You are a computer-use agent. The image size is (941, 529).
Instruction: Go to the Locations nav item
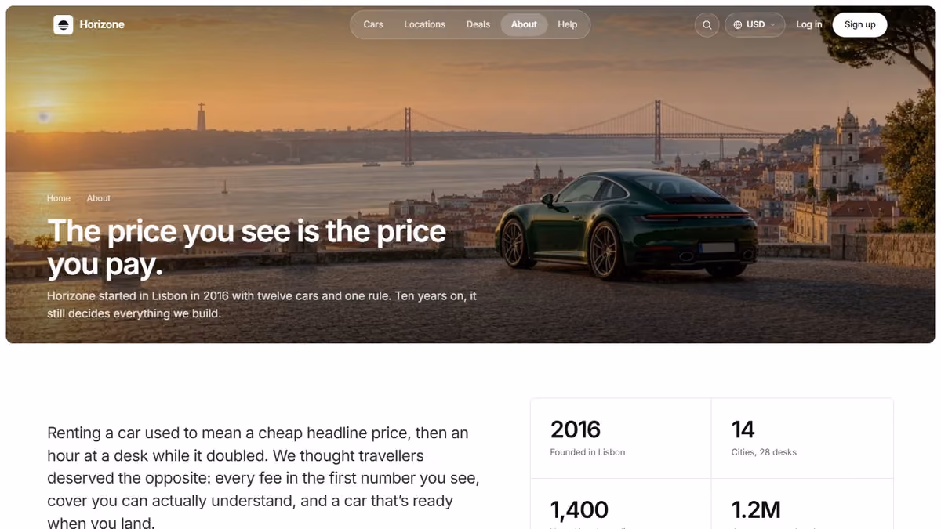(x=424, y=24)
